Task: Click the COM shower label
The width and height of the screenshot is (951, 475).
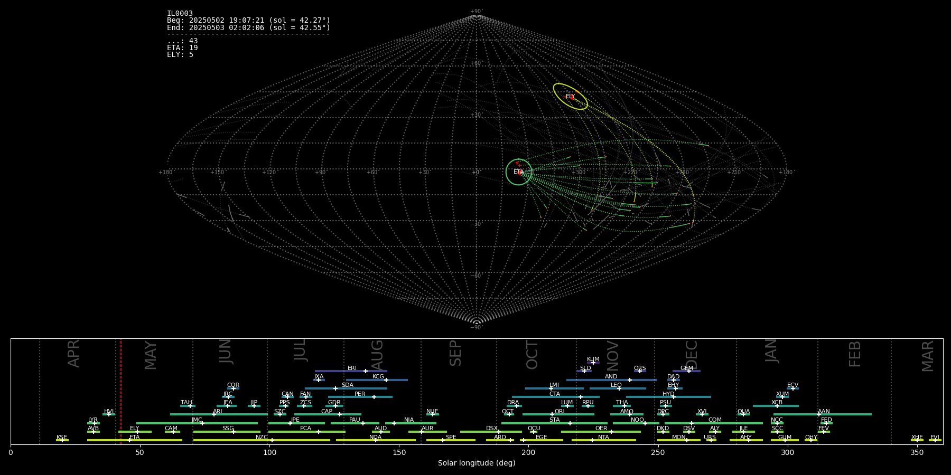Action: click(x=715, y=420)
